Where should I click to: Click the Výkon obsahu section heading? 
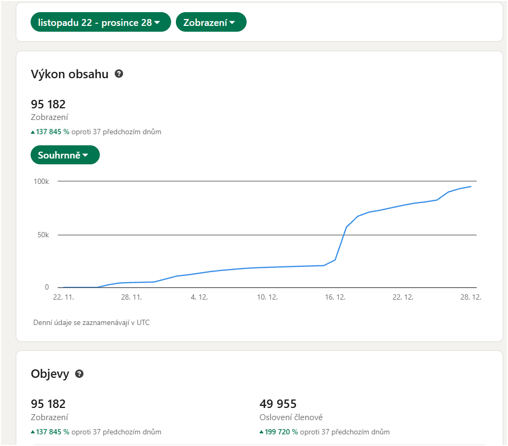coord(70,74)
